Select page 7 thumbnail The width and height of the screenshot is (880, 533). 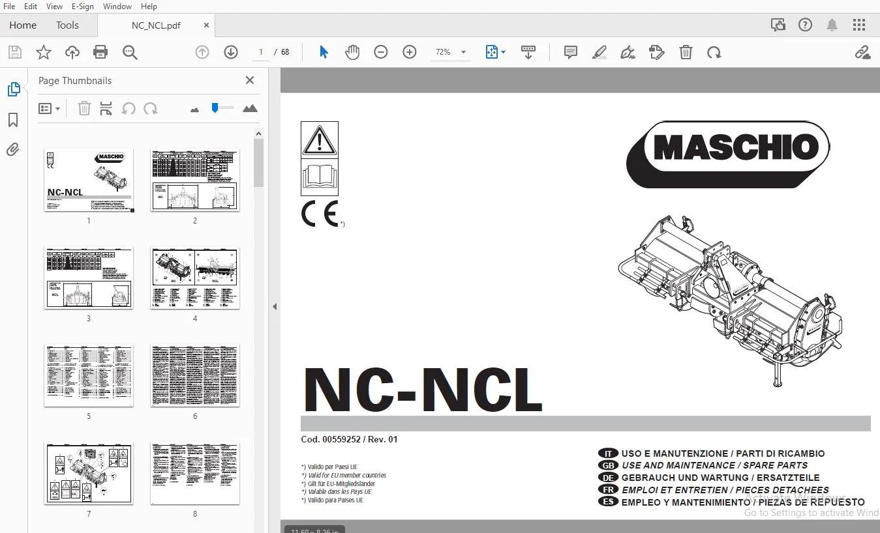point(89,473)
